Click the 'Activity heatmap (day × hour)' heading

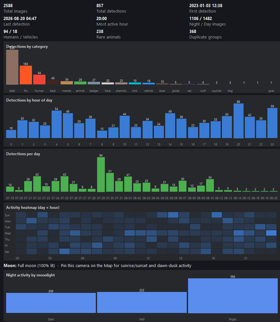[33, 208]
